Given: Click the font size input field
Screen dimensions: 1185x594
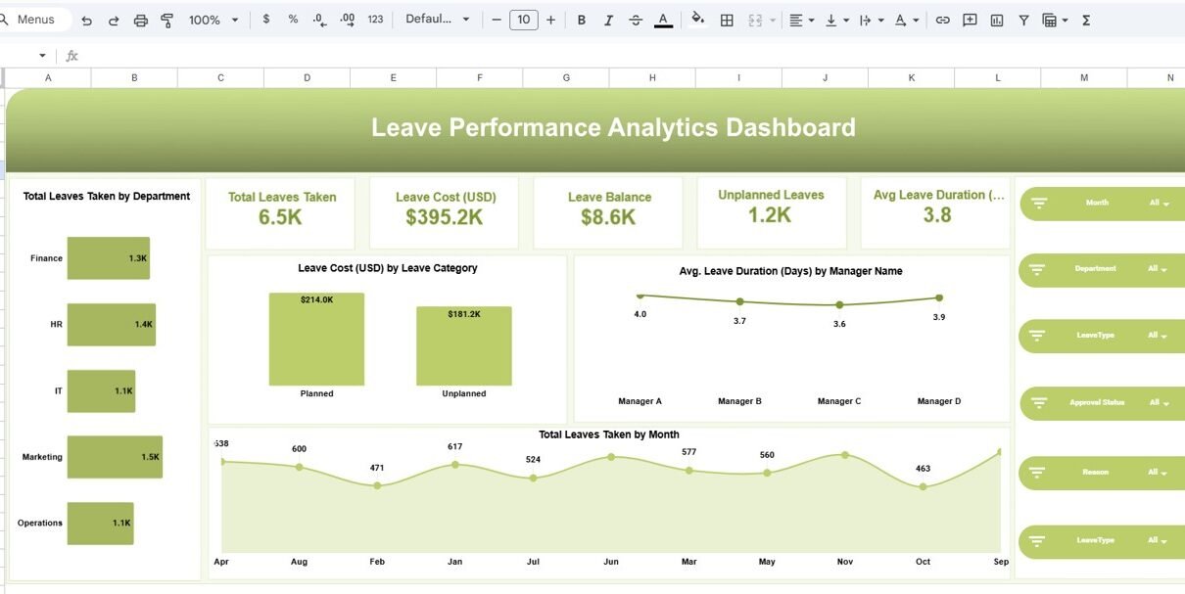Looking at the screenshot, I should 524,20.
